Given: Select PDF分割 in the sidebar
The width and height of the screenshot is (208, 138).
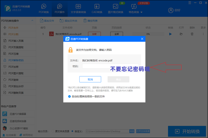Looking at the screenshot, I should (18, 34).
